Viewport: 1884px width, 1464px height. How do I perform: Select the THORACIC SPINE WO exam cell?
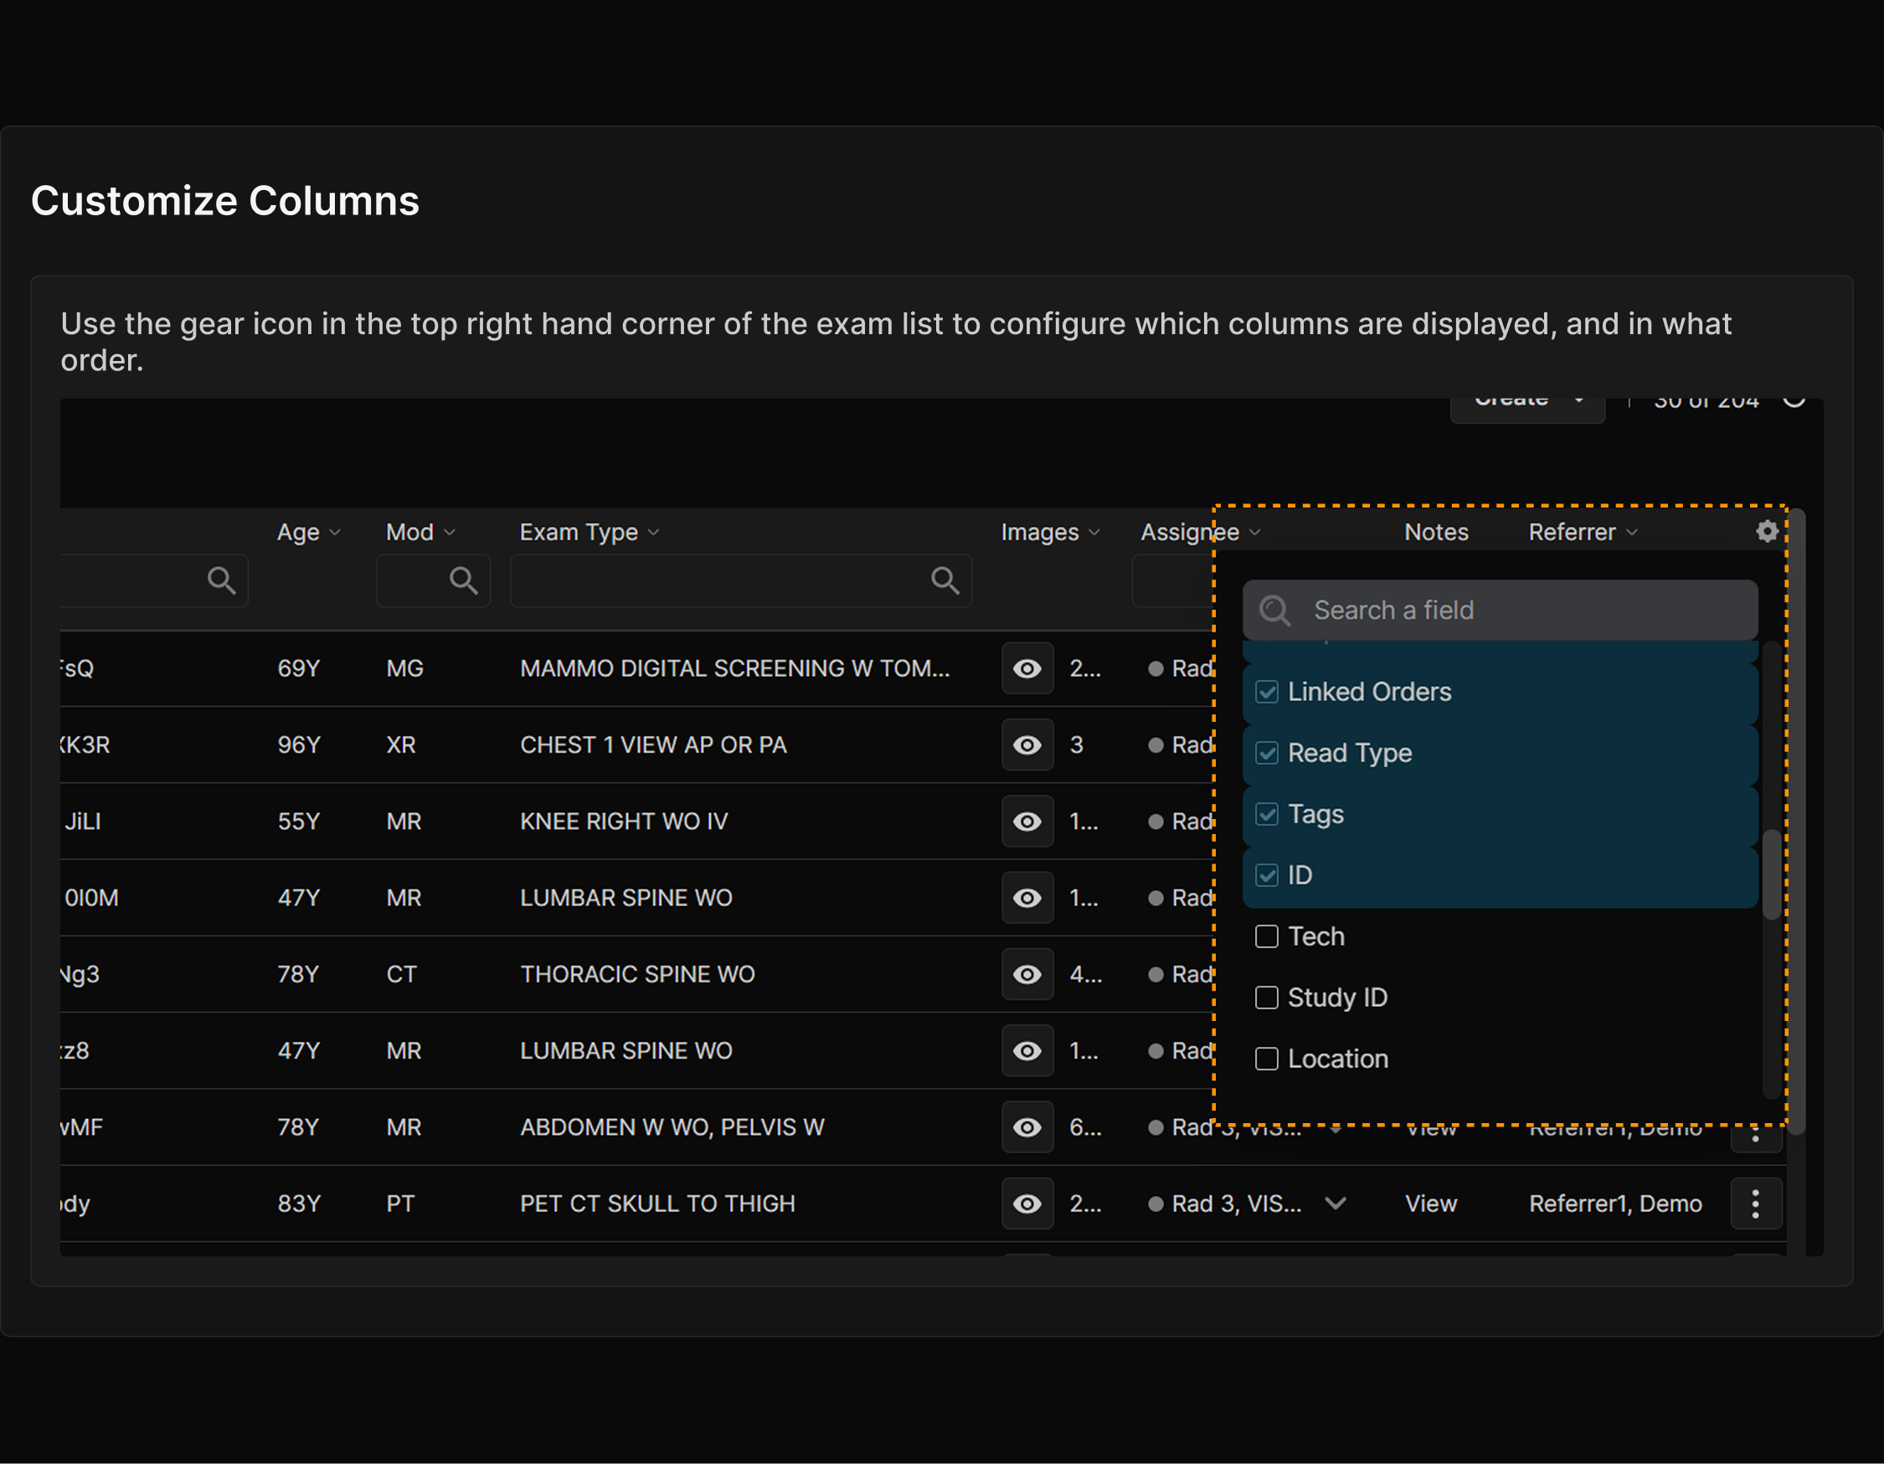(637, 975)
